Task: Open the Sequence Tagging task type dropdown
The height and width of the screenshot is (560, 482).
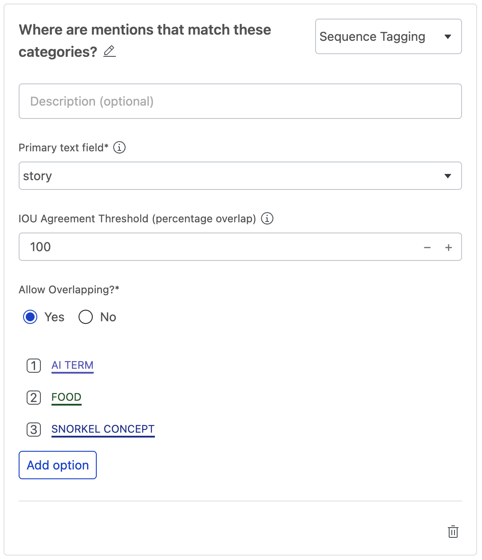Action: pyautogui.click(x=388, y=36)
